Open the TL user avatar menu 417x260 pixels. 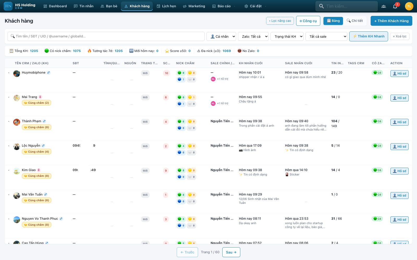tap(409, 6)
